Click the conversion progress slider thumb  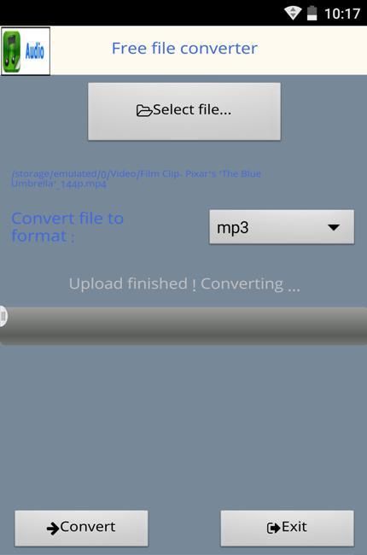[x=3, y=316]
